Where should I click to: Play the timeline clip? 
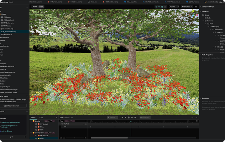(x=129, y=118)
